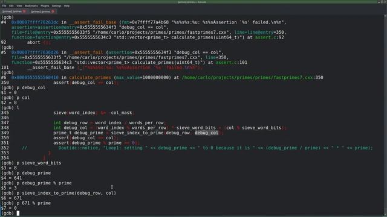Click the '$6 = 671' output line
This screenshot has width=387, height=217.
11,198
